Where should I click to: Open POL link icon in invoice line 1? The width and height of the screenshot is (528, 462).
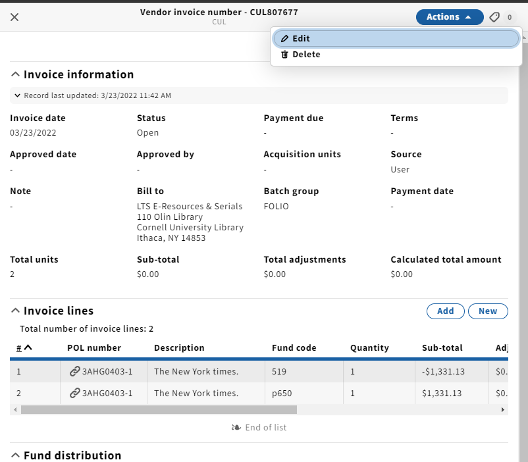point(74,371)
